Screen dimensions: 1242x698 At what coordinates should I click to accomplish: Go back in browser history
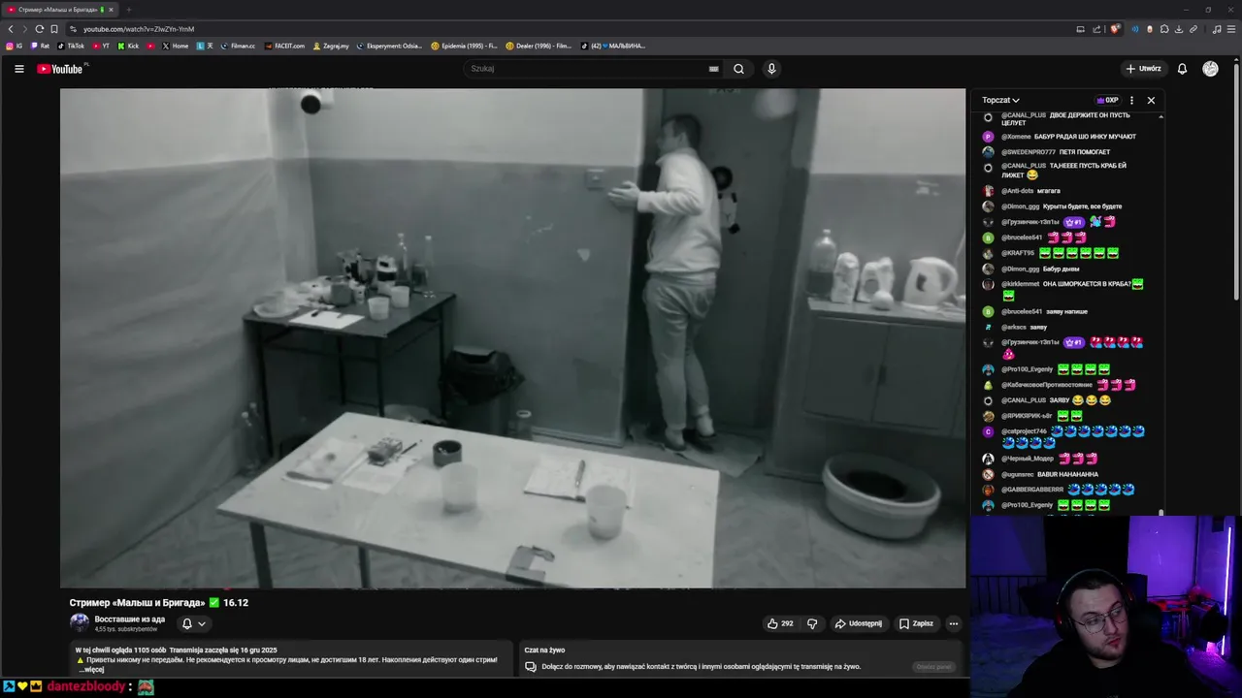[11, 29]
